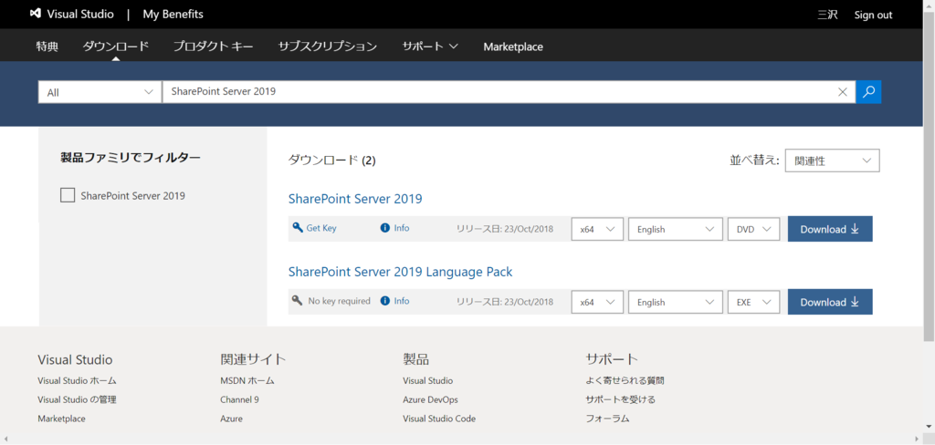Open x64 architecture dropdown for Language Pack
Image resolution: width=935 pixels, height=445 pixels.
point(597,302)
